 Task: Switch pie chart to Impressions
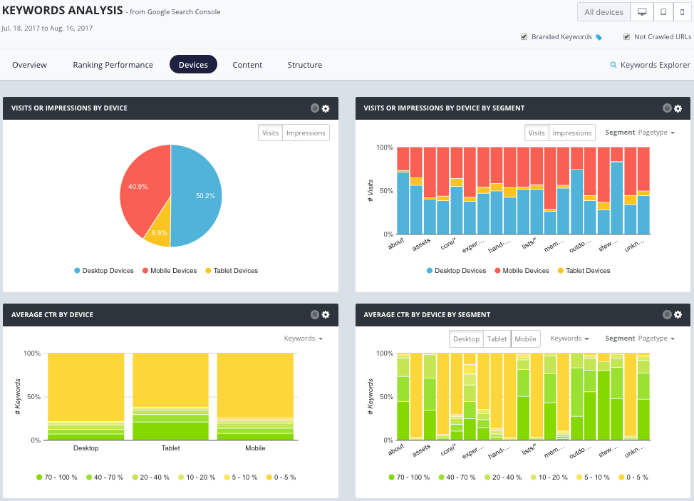coord(306,133)
